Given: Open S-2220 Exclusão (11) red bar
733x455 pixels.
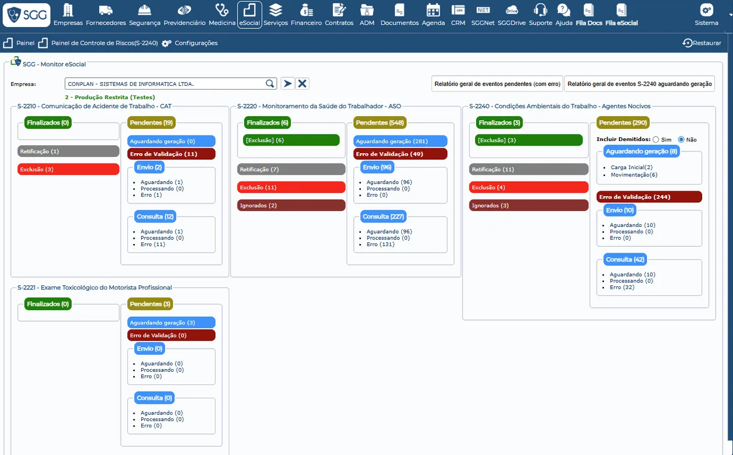Looking at the screenshot, I should pos(292,187).
